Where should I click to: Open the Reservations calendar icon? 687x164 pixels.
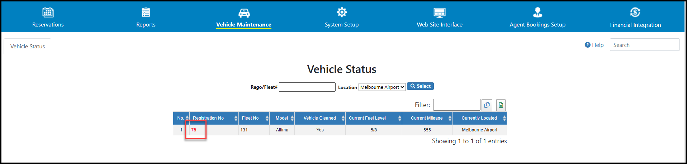coord(48,13)
